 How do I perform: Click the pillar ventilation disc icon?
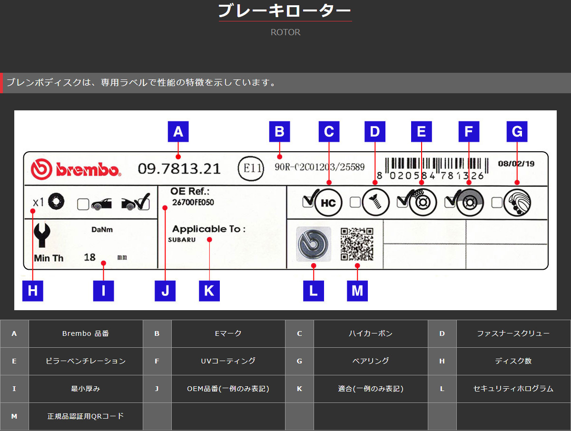coord(422,202)
